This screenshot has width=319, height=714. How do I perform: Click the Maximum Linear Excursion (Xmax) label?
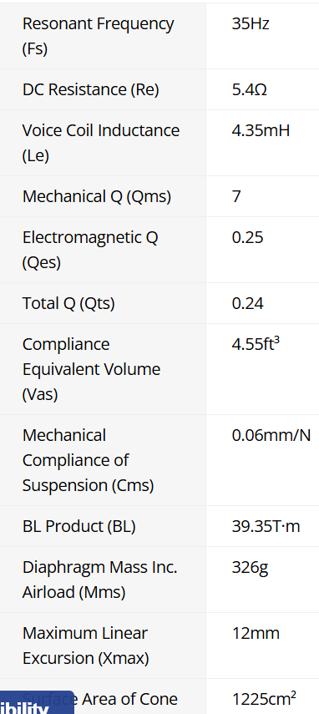pyautogui.click(x=85, y=646)
